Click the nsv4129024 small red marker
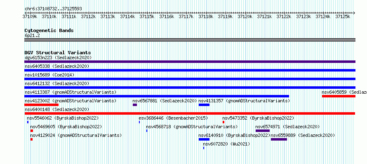367x164 pixels. point(32,139)
